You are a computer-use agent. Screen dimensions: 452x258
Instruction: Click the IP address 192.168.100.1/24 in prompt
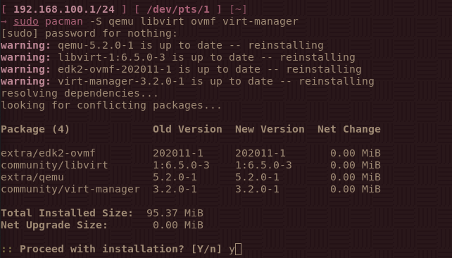[x=63, y=10]
